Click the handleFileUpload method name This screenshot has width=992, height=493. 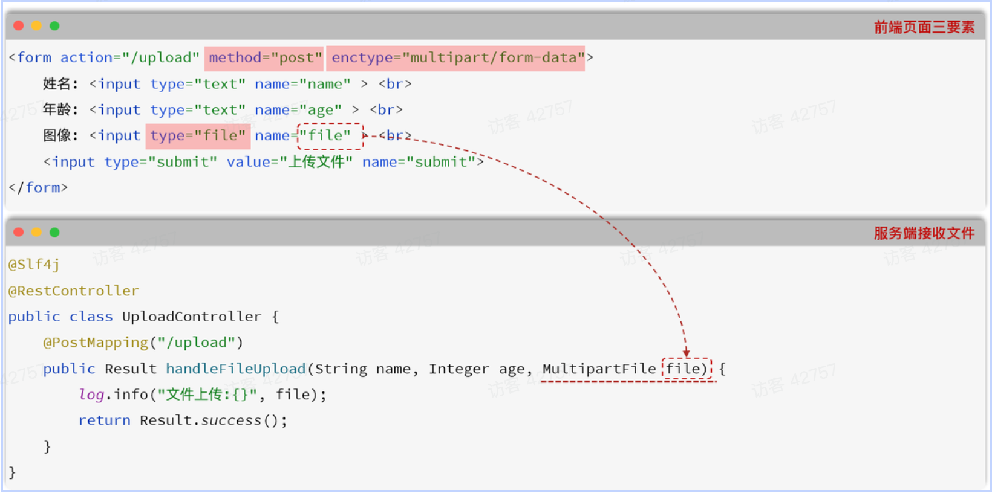[236, 369]
